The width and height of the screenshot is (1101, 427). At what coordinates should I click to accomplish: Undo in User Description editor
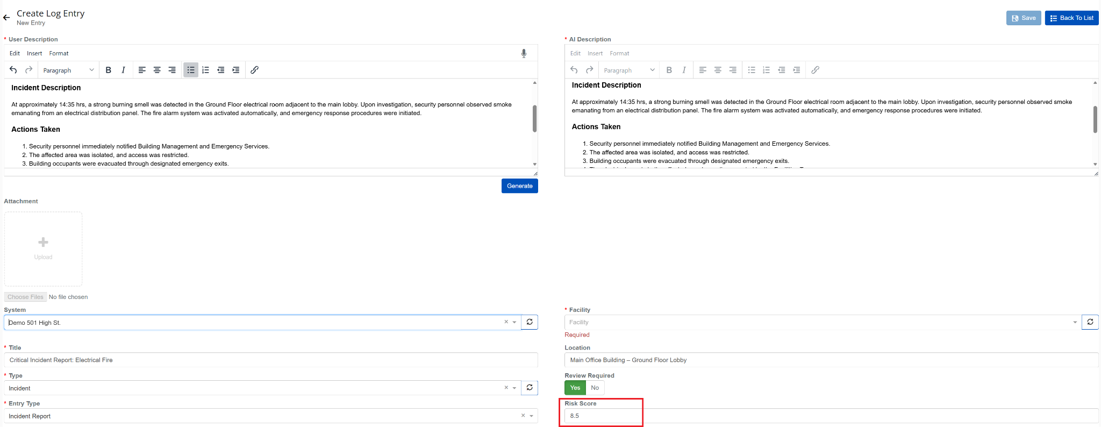point(13,70)
